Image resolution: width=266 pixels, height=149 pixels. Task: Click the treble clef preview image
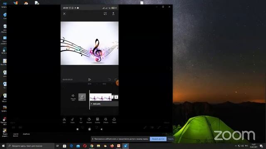click(x=90, y=43)
